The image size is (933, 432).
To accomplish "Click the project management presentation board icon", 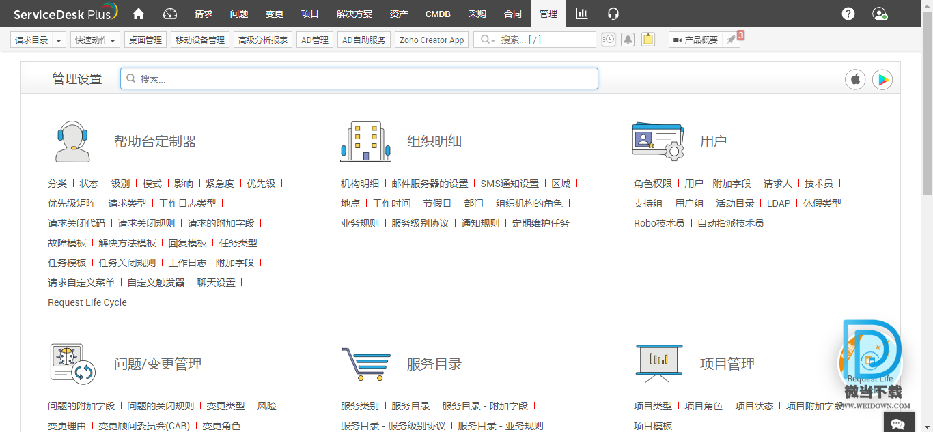I will (x=658, y=364).
